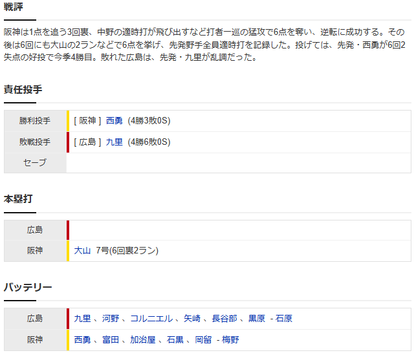Open winning pitcher 西勇 link
Viewport: 414px width, 353px height.
[x=114, y=121]
